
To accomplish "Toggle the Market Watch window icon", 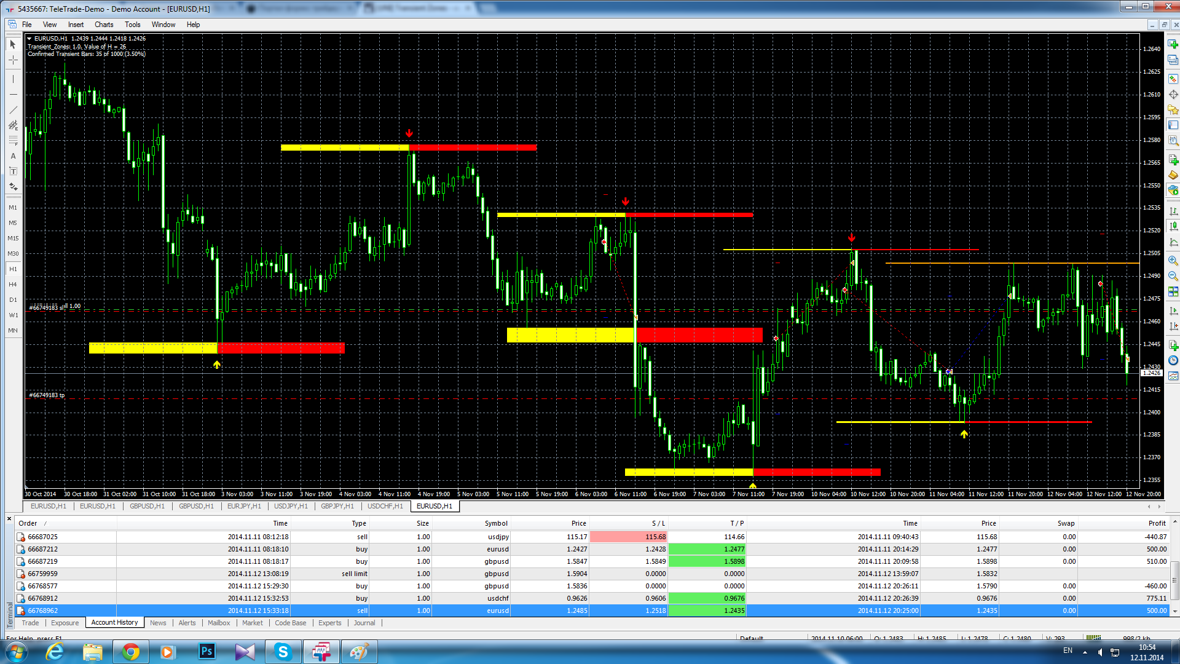I will point(1173,79).
